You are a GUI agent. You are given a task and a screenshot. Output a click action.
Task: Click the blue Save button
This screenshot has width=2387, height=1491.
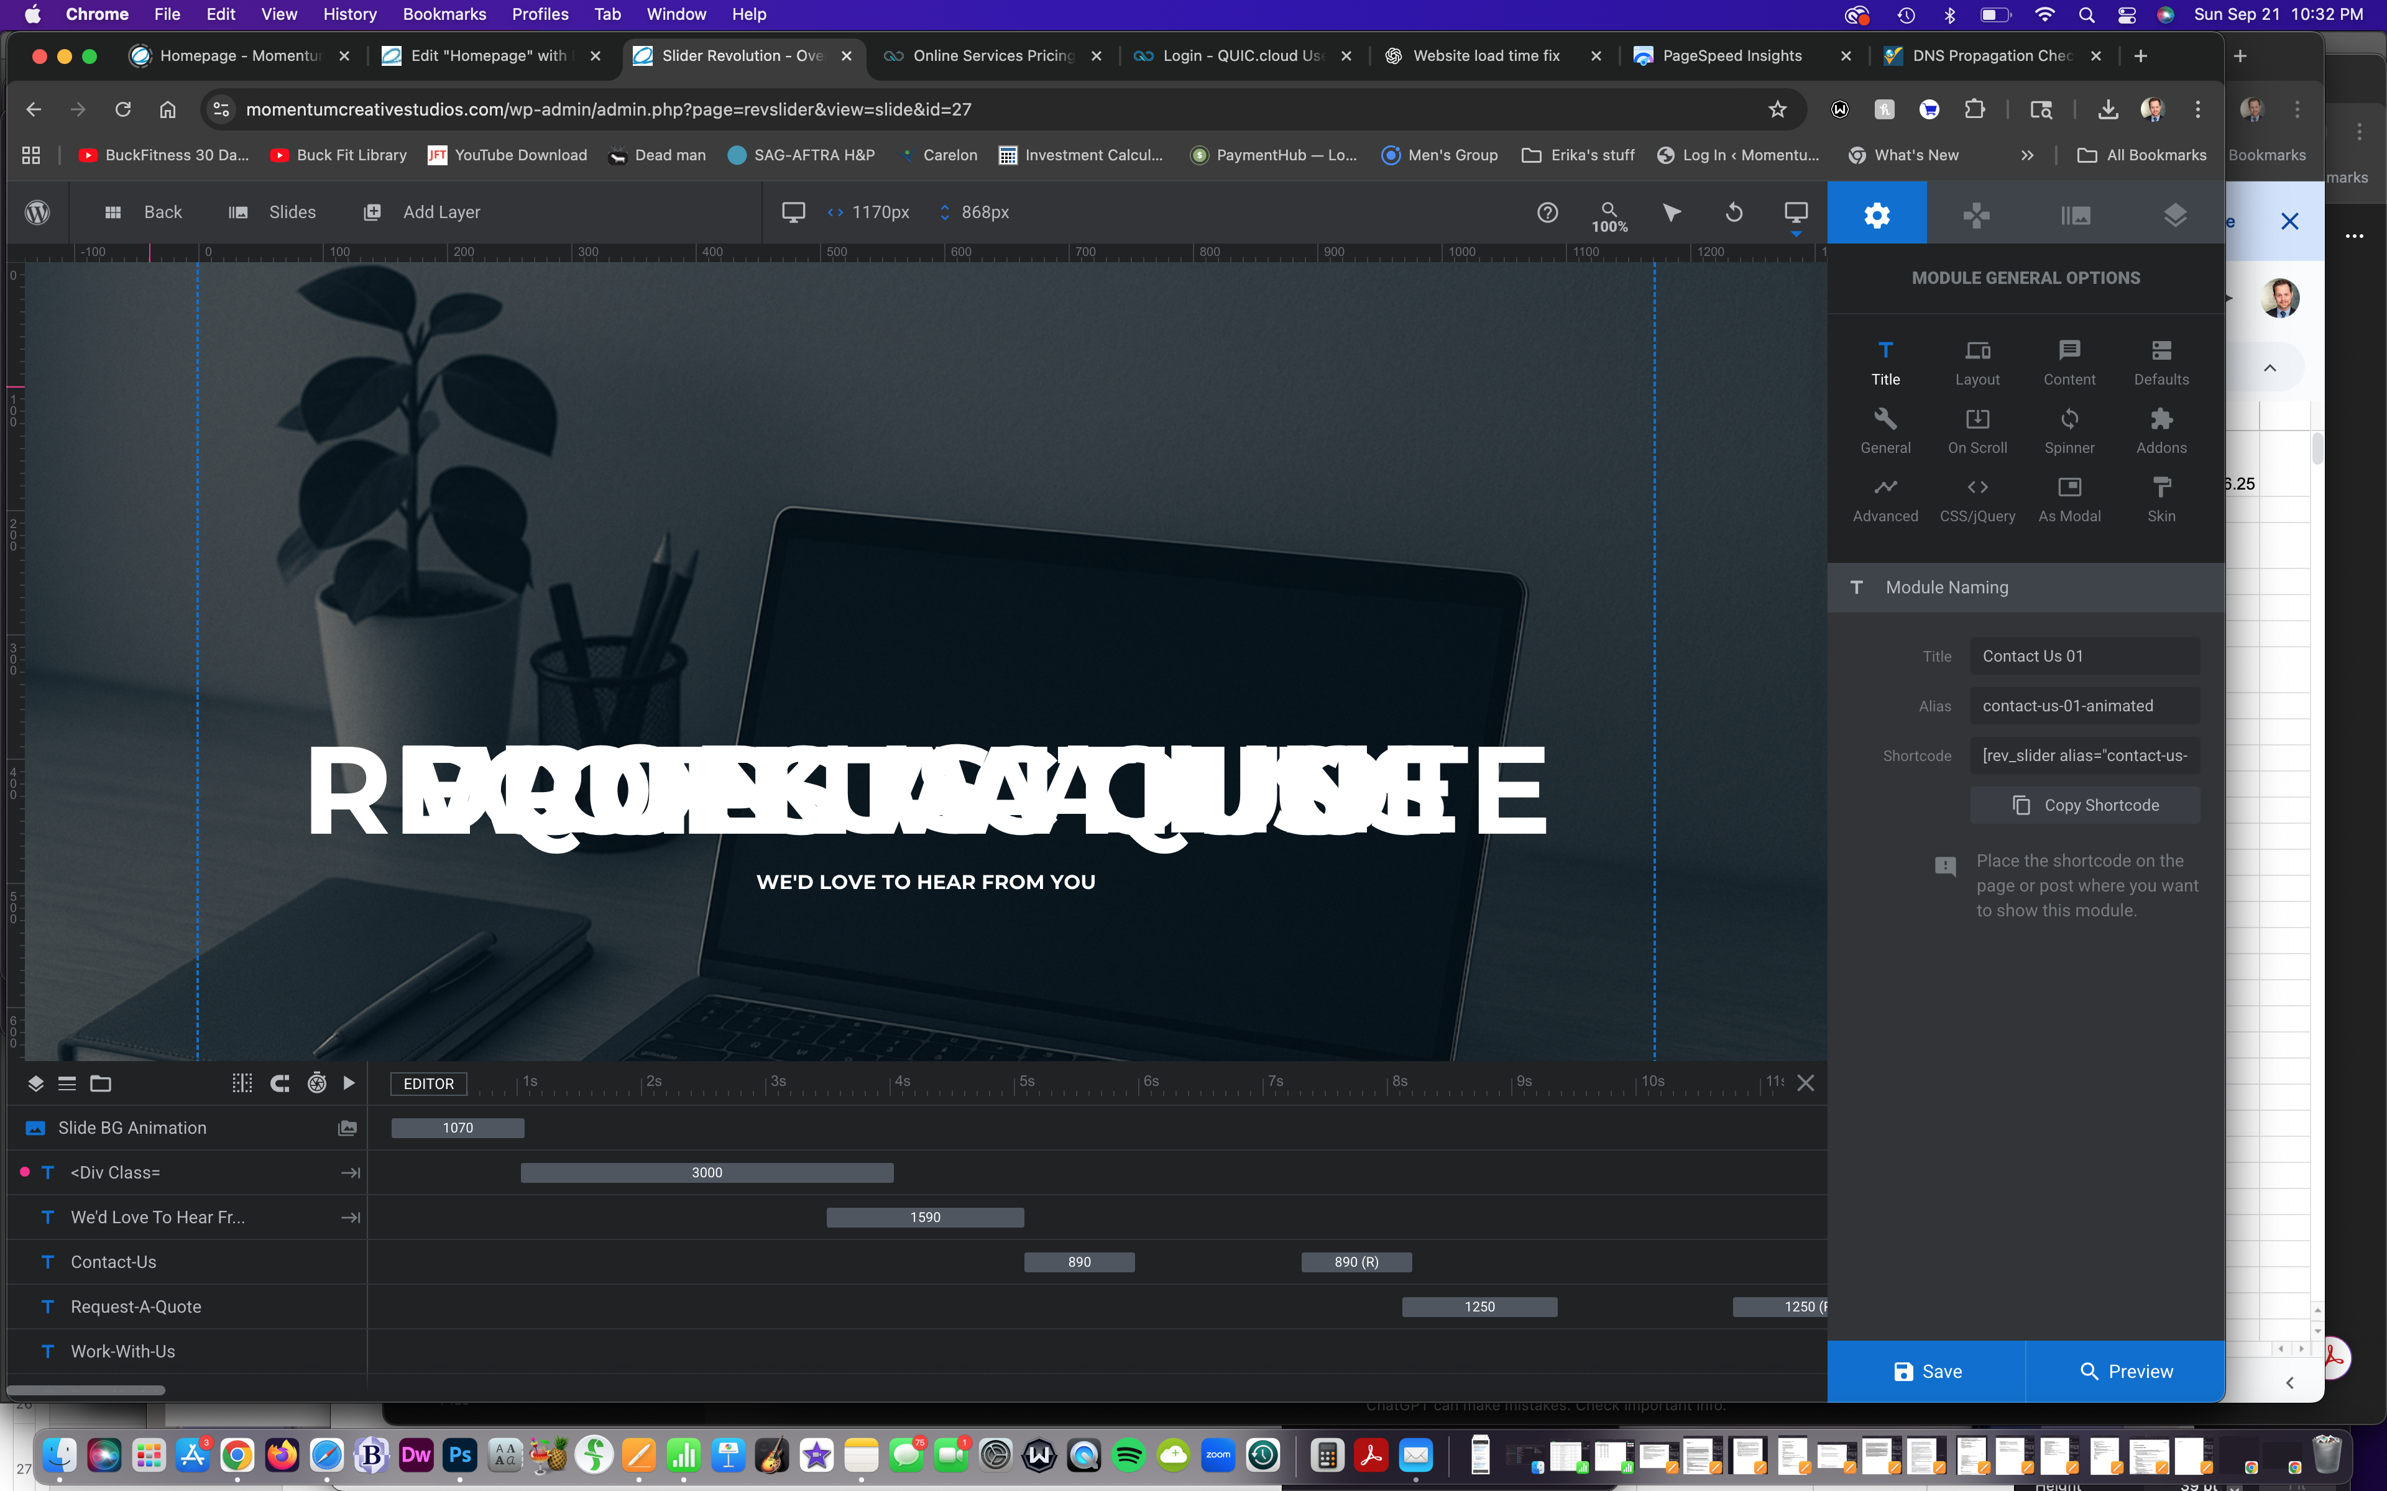click(x=1926, y=1370)
